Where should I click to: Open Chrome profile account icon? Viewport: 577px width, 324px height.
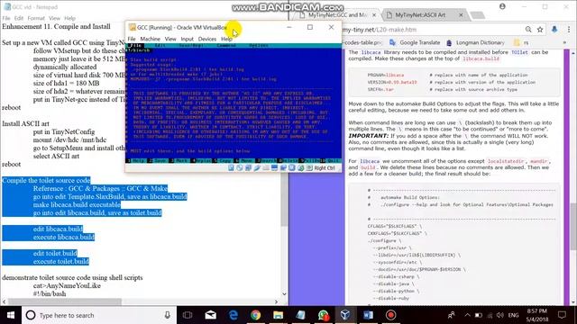coord(502,6)
